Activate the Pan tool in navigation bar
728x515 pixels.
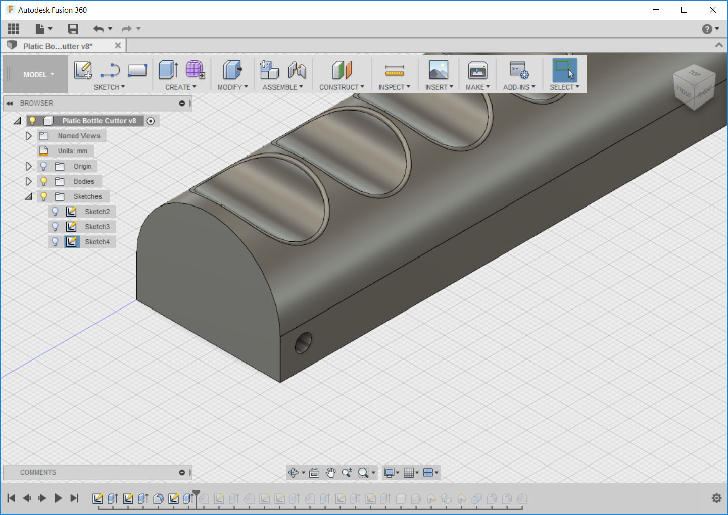(330, 473)
